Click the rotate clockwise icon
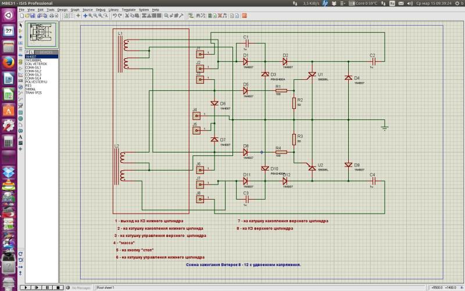This screenshot has height=291, width=465. click(21, 253)
